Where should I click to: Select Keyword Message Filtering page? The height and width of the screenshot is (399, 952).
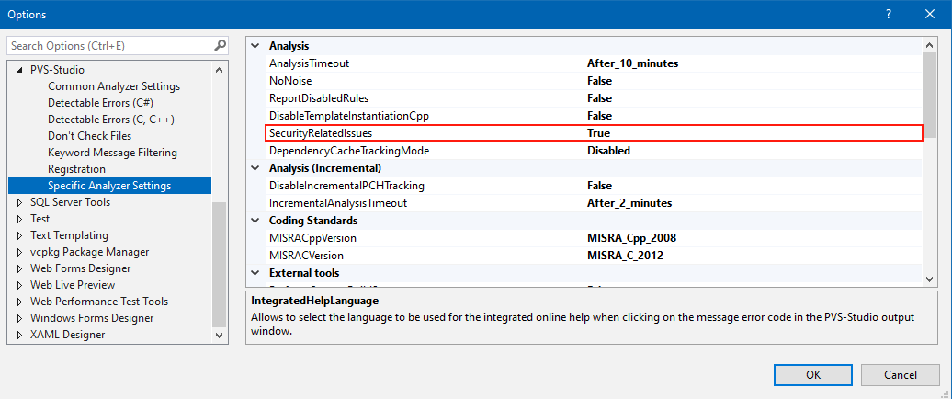112,153
